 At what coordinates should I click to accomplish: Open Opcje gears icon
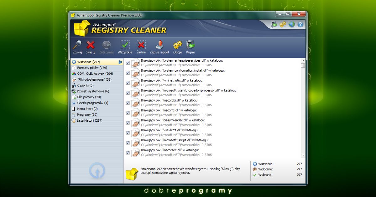(177, 45)
